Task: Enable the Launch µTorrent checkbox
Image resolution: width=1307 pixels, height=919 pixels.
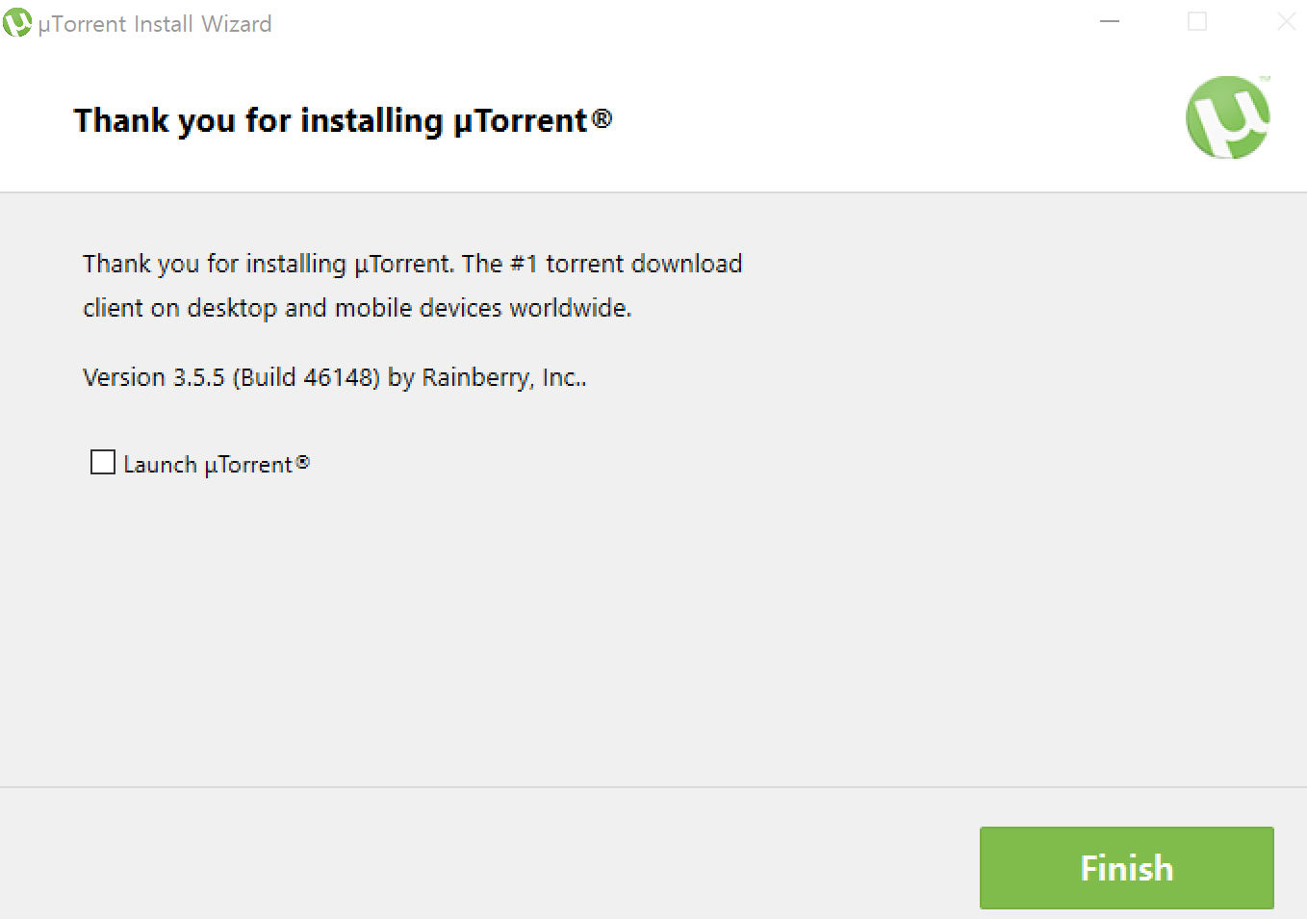Action: (103, 462)
